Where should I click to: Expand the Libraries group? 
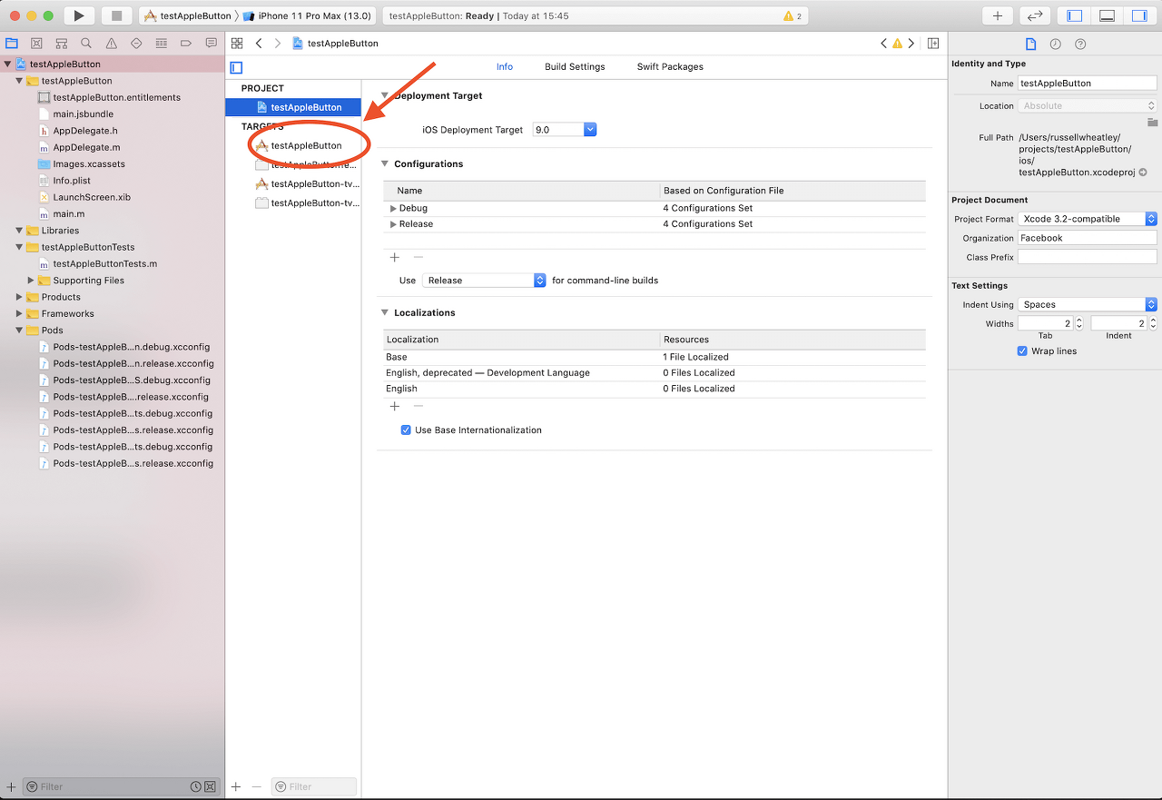click(x=19, y=231)
